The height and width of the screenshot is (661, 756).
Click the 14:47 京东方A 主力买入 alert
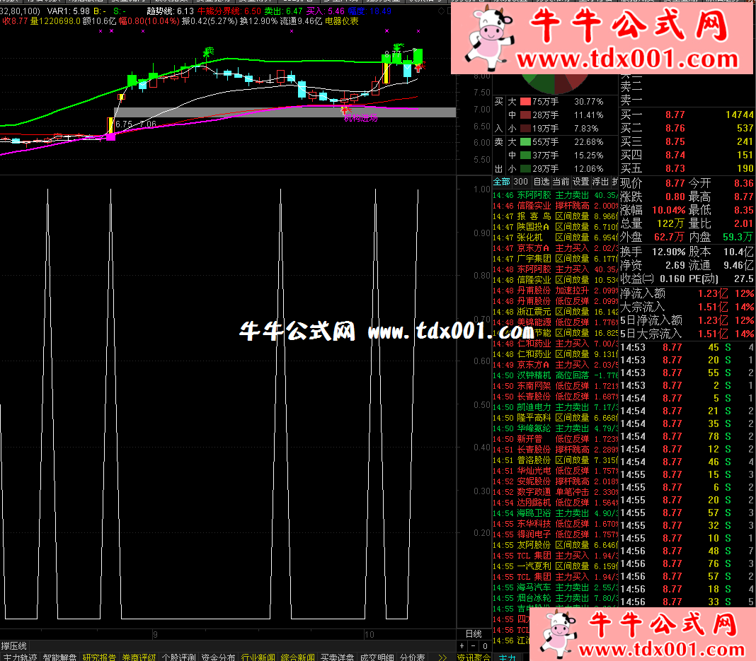coord(555,248)
